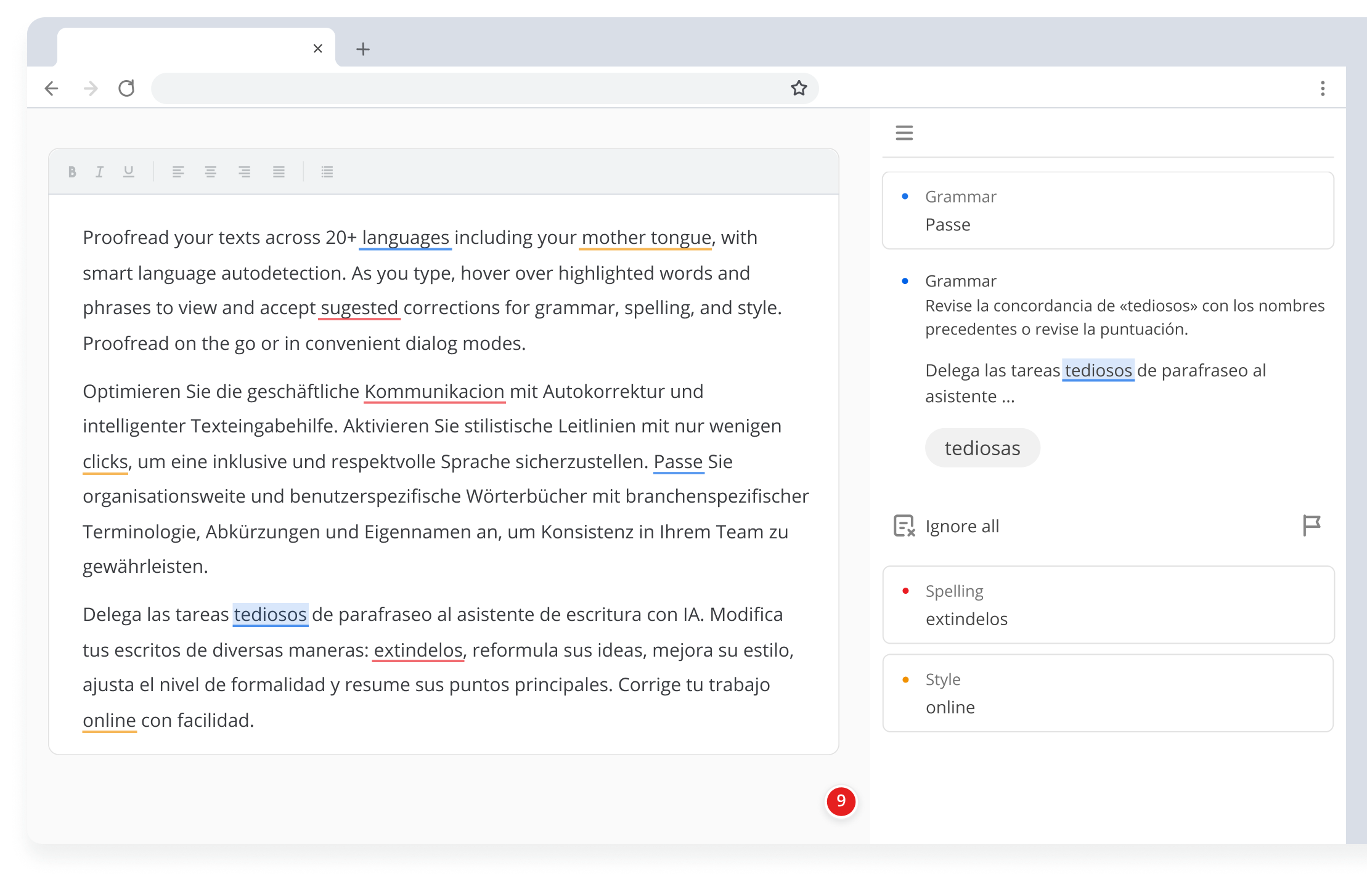This screenshot has width=1367, height=887.
Task: Align text left
Action: pos(178,172)
